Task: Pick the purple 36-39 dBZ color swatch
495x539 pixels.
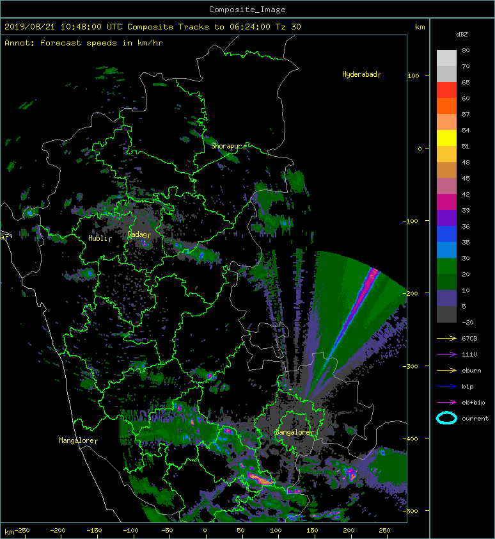Action: click(446, 218)
